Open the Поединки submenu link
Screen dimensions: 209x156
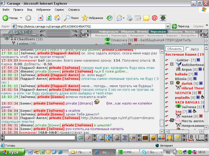(137, 36)
